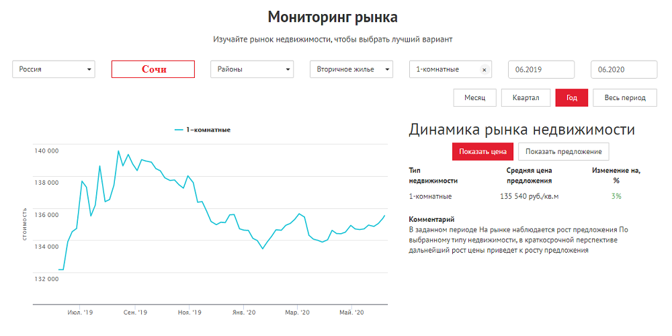This screenshot has height=336, width=672.
Task: Click the dropdown arrow in the Россия selector
Action: [89, 70]
